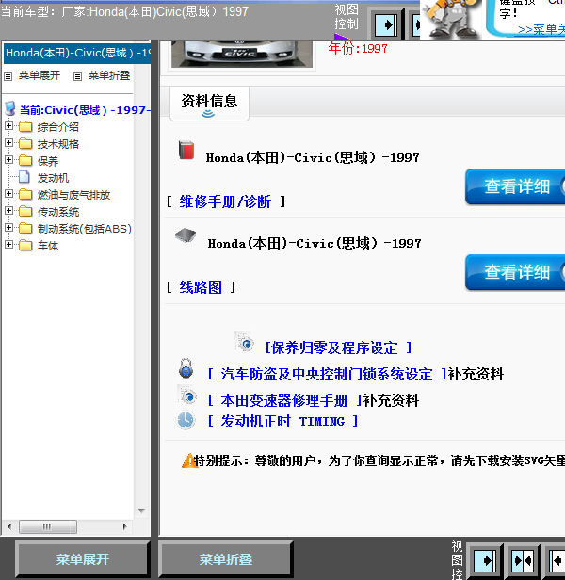The height and width of the screenshot is (580, 565).
Task: Switch to the 资料信息 tab
Action: pyautogui.click(x=209, y=104)
